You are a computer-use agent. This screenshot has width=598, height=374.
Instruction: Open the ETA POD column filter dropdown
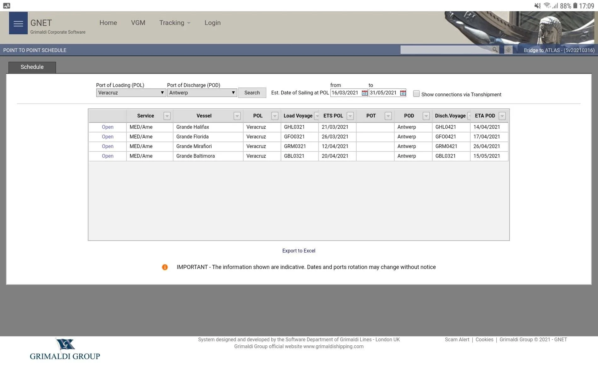click(x=502, y=116)
